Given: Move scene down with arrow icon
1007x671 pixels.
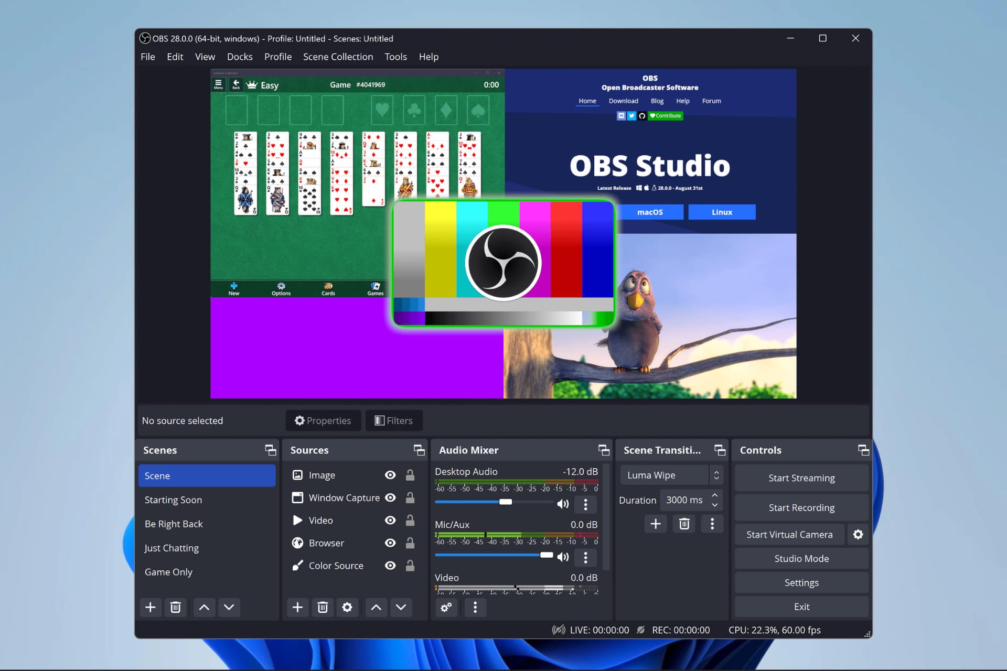Looking at the screenshot, I should 229,607.
